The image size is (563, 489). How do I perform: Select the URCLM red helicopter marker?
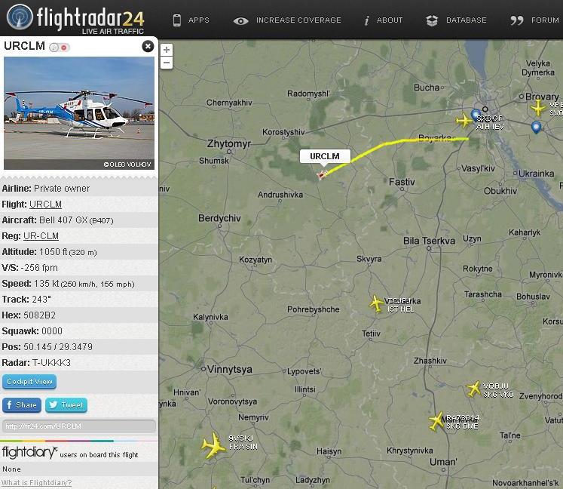322,175
